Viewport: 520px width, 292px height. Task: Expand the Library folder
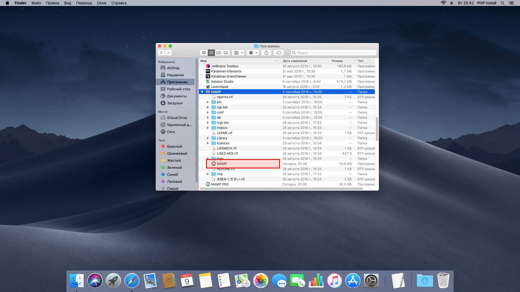pyautogui.click(x=208, y=138)
